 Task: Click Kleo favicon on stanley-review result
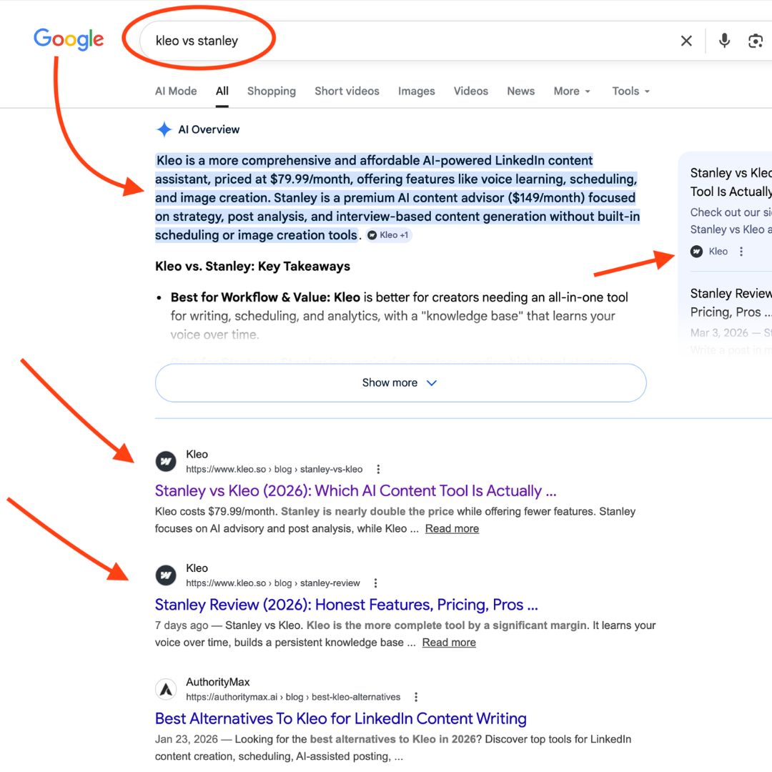click(166, 575)
